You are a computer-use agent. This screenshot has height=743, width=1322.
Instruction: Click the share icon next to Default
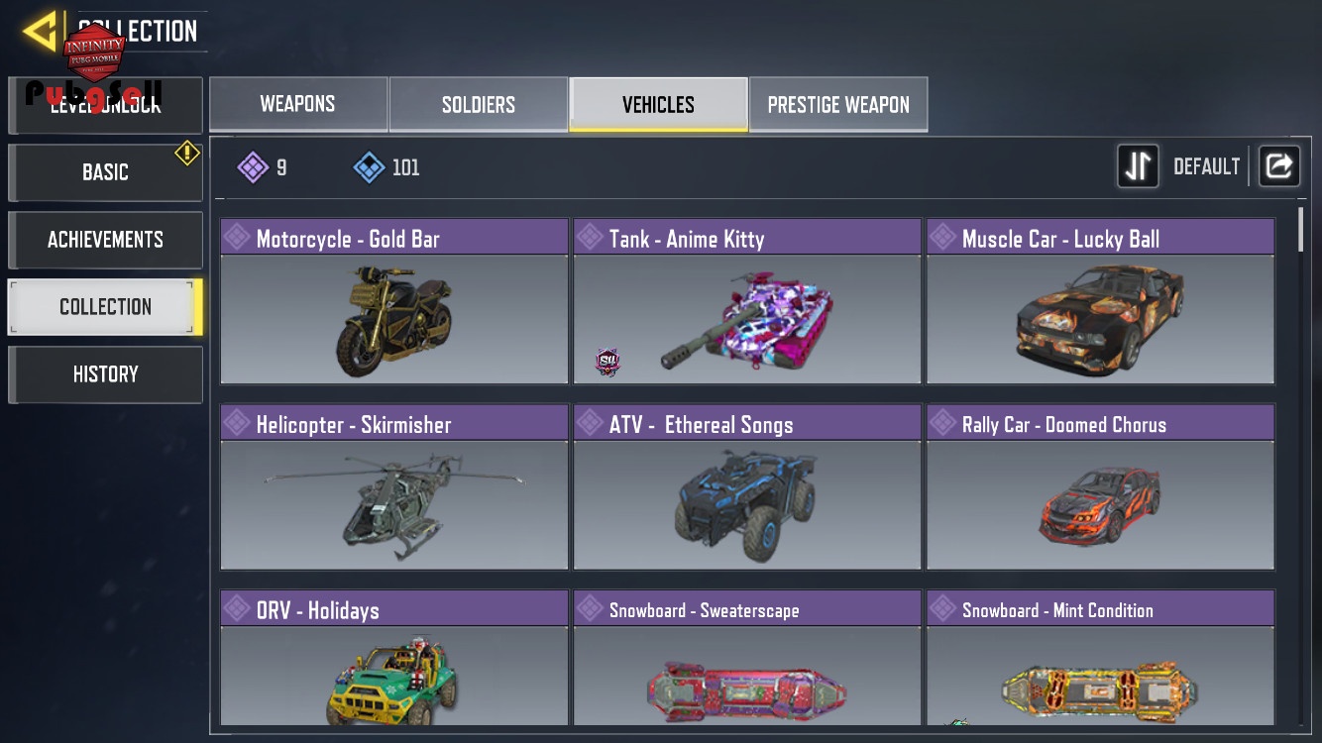click(1279, 166)
